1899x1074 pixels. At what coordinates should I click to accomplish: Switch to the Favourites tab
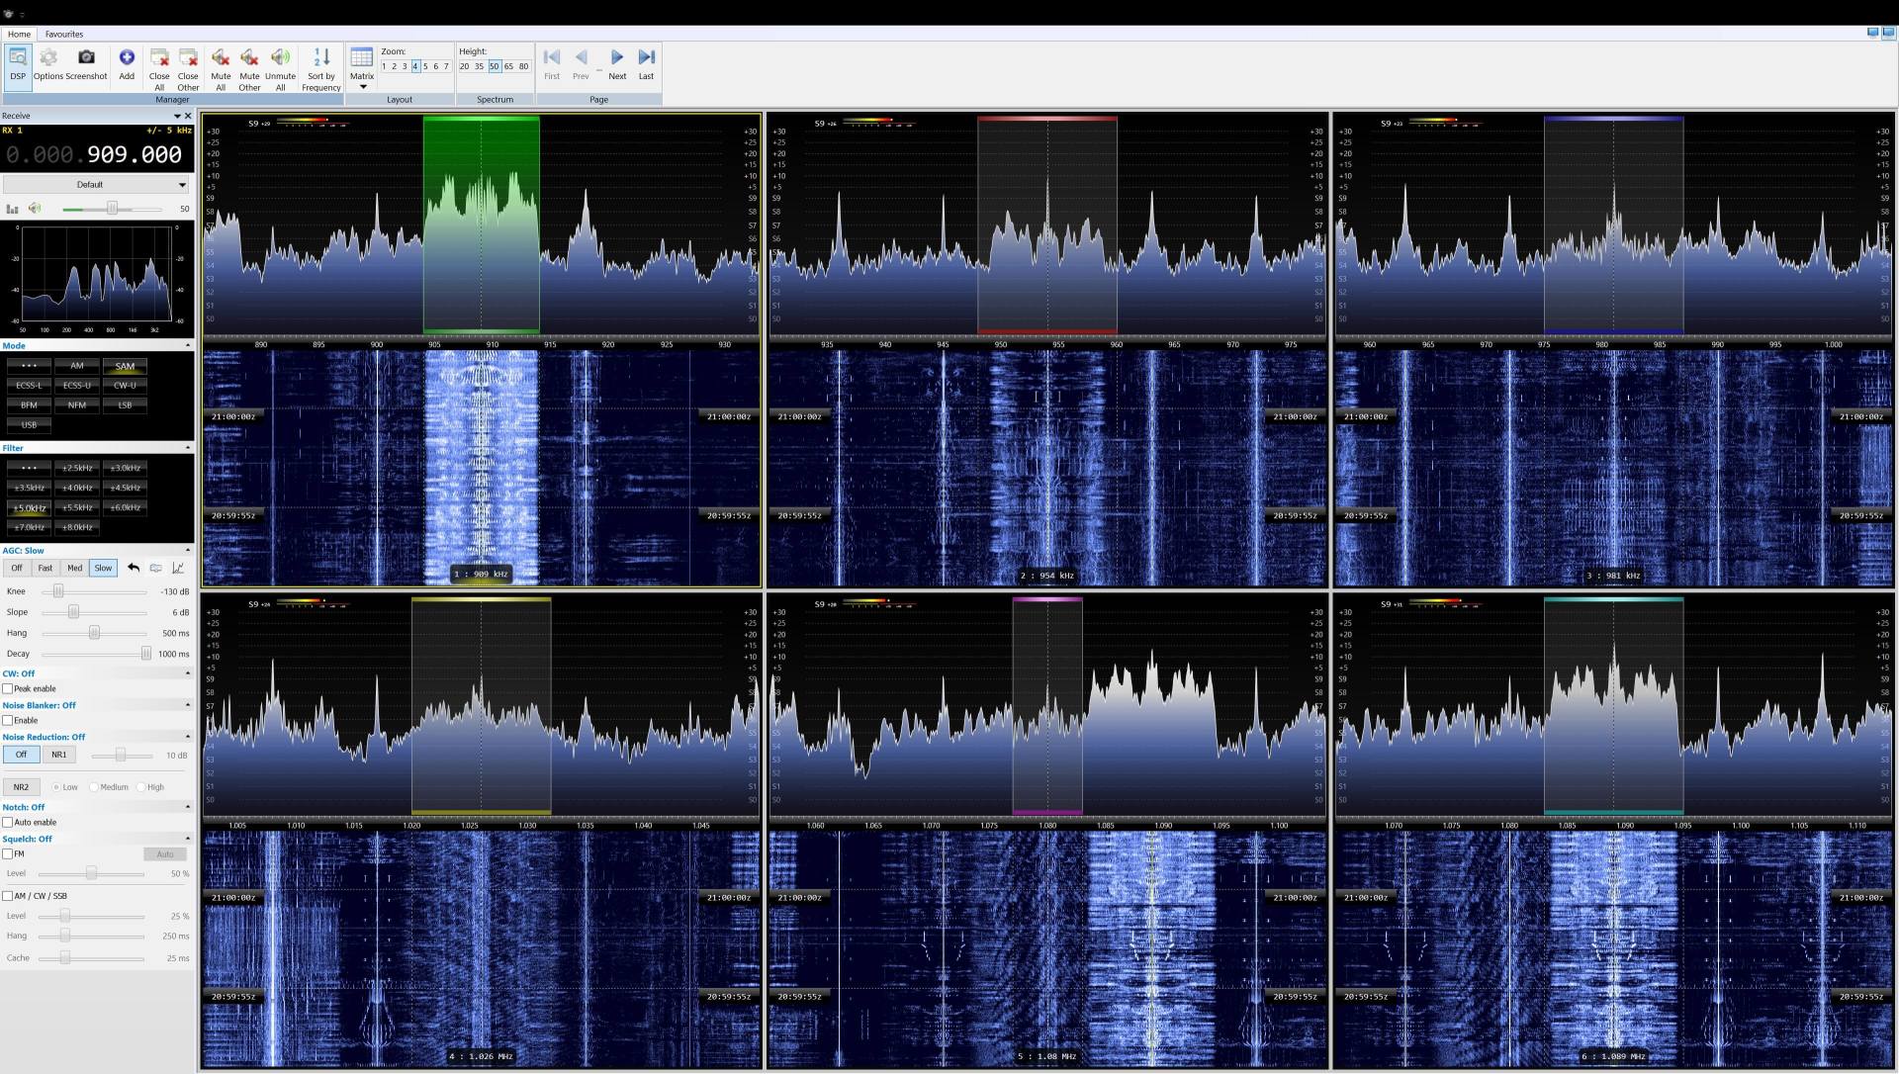(63, 34)
